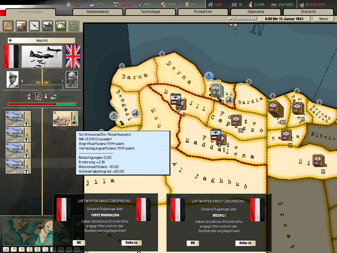Select the British unit stack in Fort Capuzzo

coord(236,121)
